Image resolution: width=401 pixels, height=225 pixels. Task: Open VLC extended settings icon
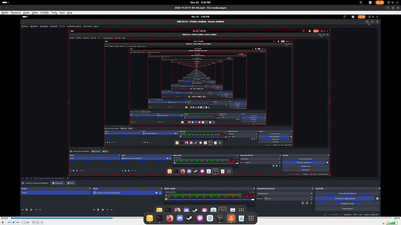pyautogui.click(x=28, y=223)
